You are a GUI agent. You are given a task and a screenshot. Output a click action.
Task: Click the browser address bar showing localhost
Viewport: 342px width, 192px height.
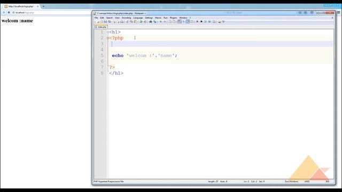(51, 13)
